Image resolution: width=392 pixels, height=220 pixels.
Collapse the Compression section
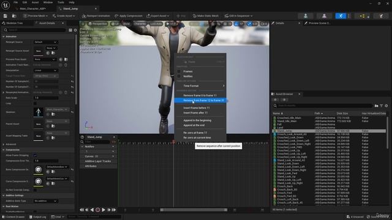click(4, 150)
